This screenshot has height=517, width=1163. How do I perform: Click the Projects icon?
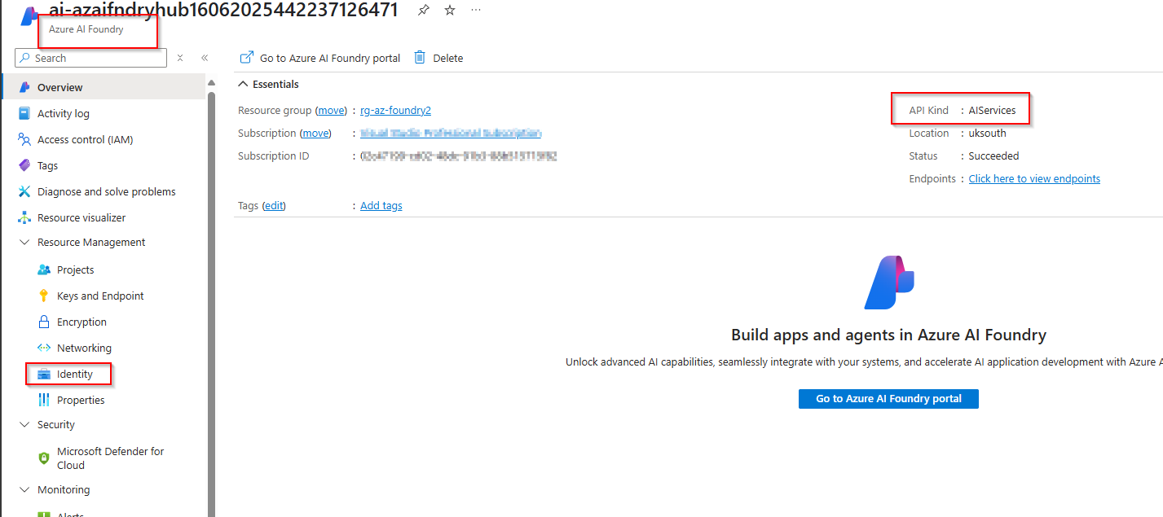tap(44, 269)
